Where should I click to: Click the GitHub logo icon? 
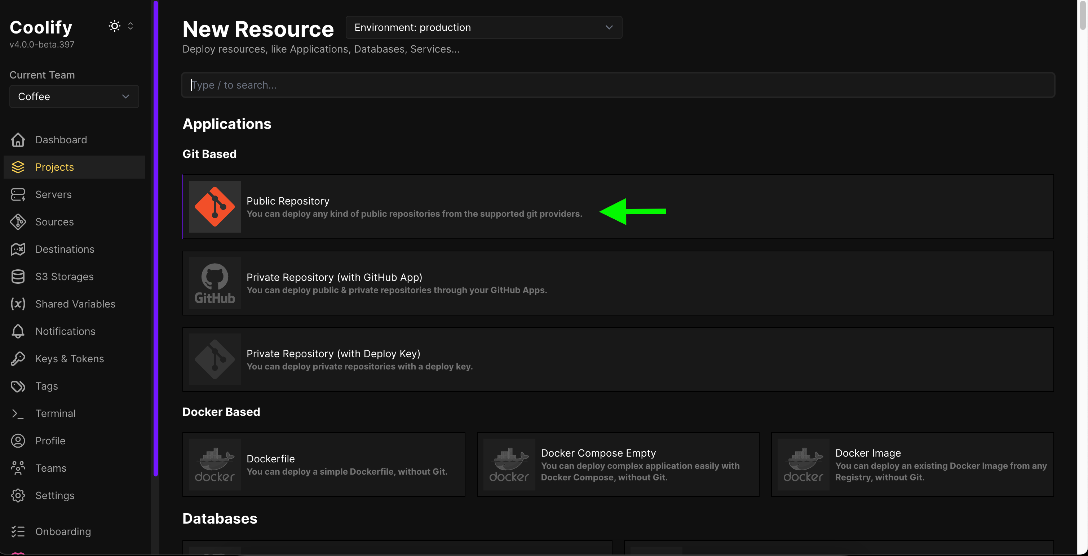coord(214,283)
